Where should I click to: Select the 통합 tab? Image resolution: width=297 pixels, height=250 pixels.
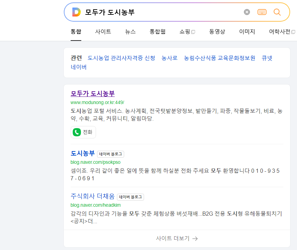[x=76, y=32]
